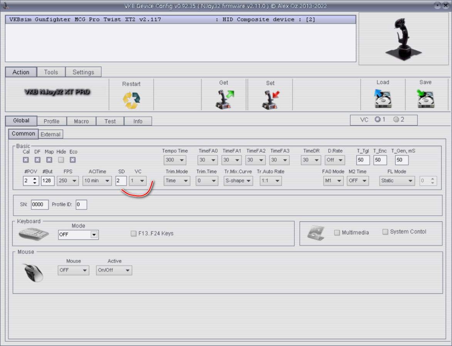
Task: Select VC radio option 1
Action: coord(378,119)
